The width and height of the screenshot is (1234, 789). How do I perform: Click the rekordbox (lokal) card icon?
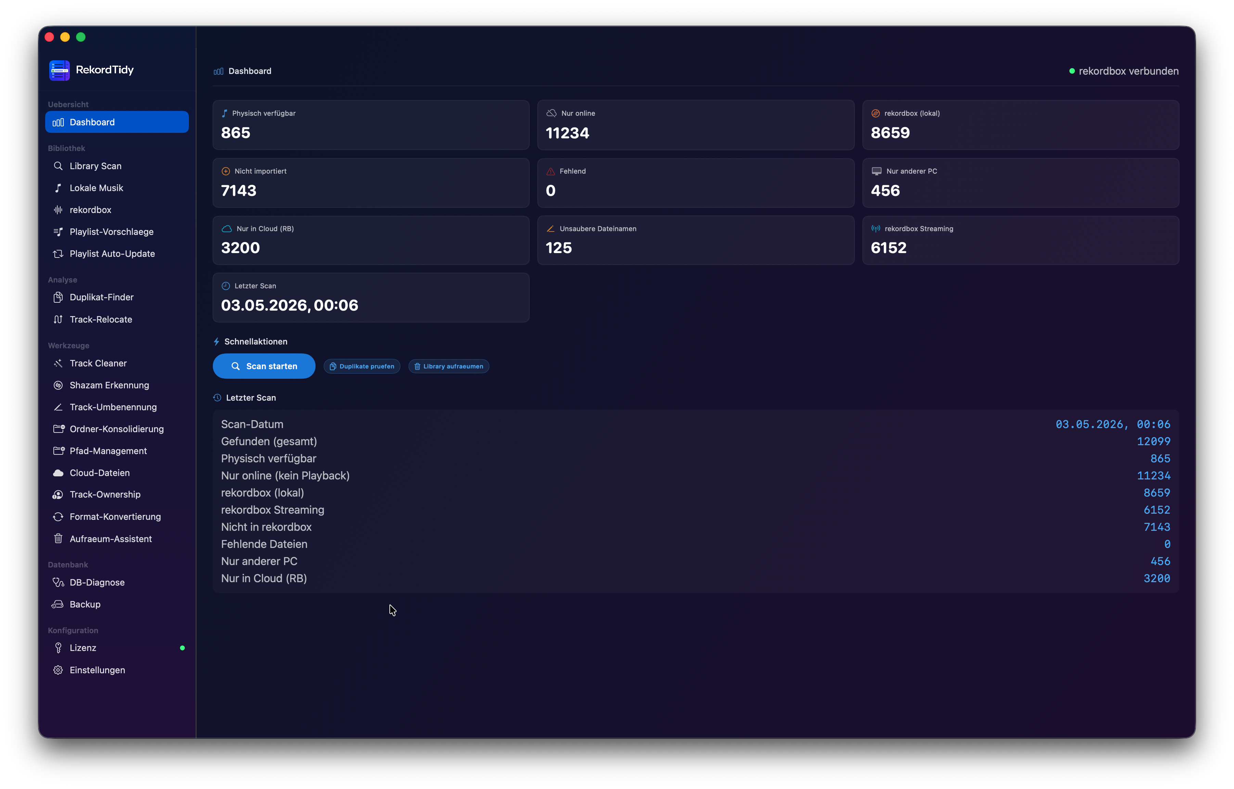tap(875, 113)
